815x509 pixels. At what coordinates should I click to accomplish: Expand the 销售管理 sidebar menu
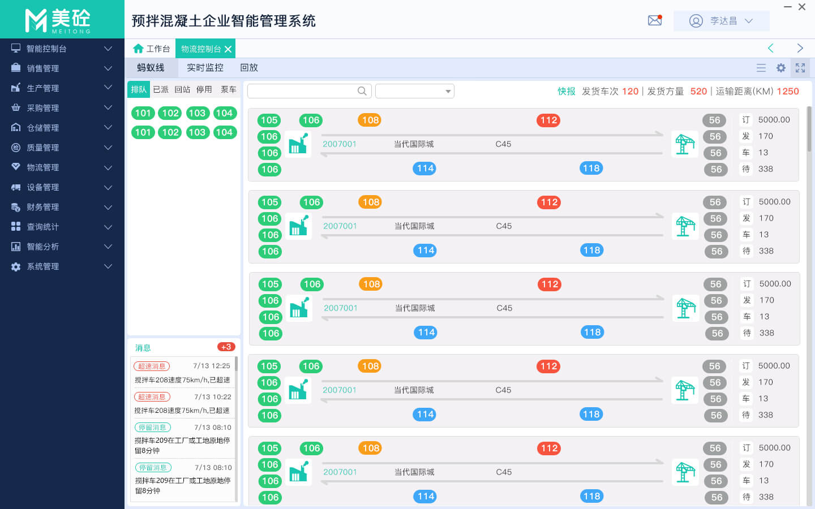pyautogui.click(x=62, y=68)
